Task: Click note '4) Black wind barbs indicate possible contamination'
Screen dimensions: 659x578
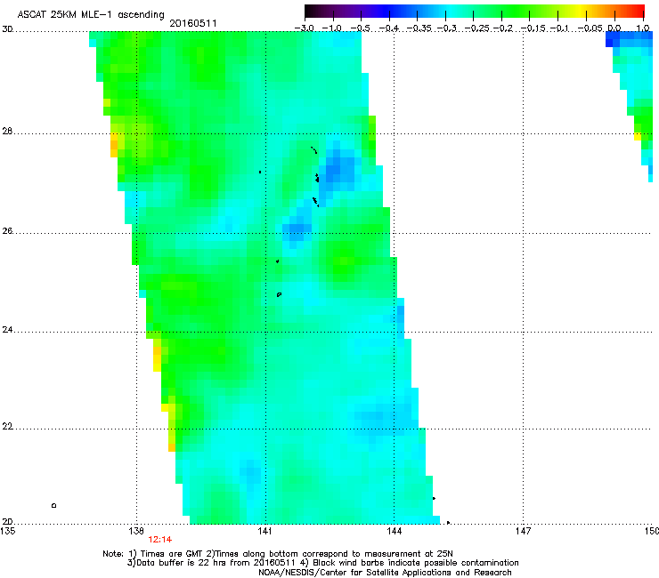Action: (411, 563)
